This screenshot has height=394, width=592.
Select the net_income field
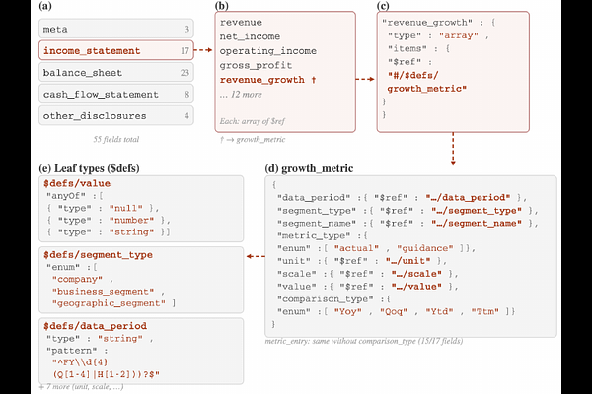pos(248,36)
